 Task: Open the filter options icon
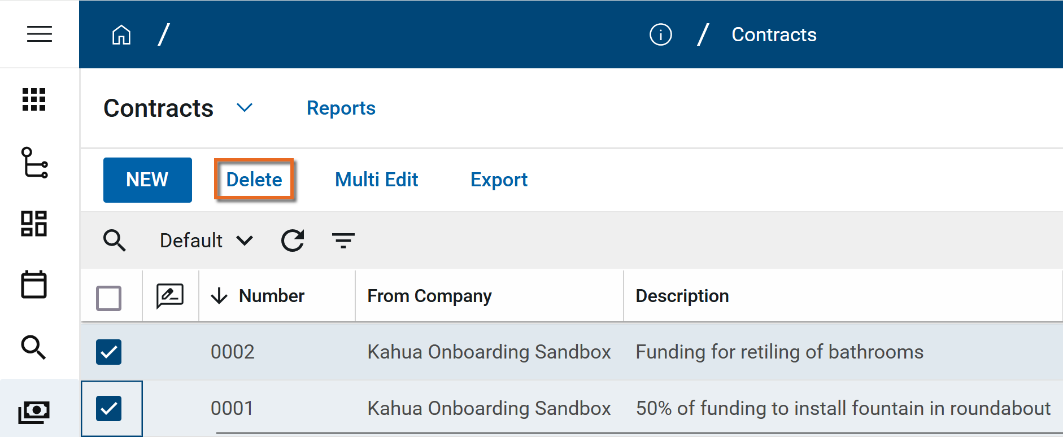click(x=343, y=241)
